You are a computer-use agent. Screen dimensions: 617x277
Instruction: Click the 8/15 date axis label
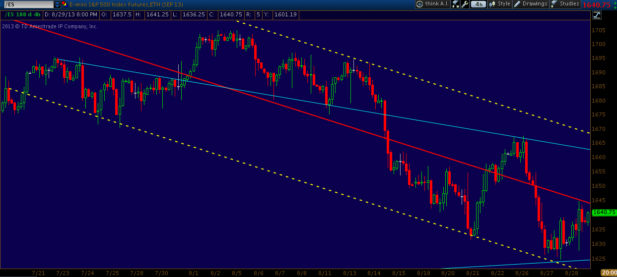pyautogui.click(x=399, y=273)
